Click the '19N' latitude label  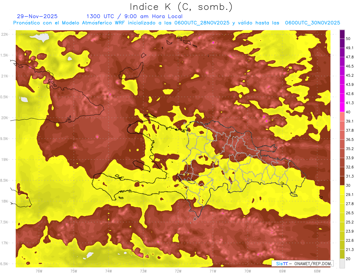pos(5,160)
